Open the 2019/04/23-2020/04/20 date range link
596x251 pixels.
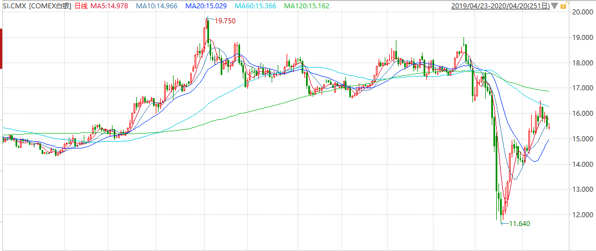coord(500,6)
